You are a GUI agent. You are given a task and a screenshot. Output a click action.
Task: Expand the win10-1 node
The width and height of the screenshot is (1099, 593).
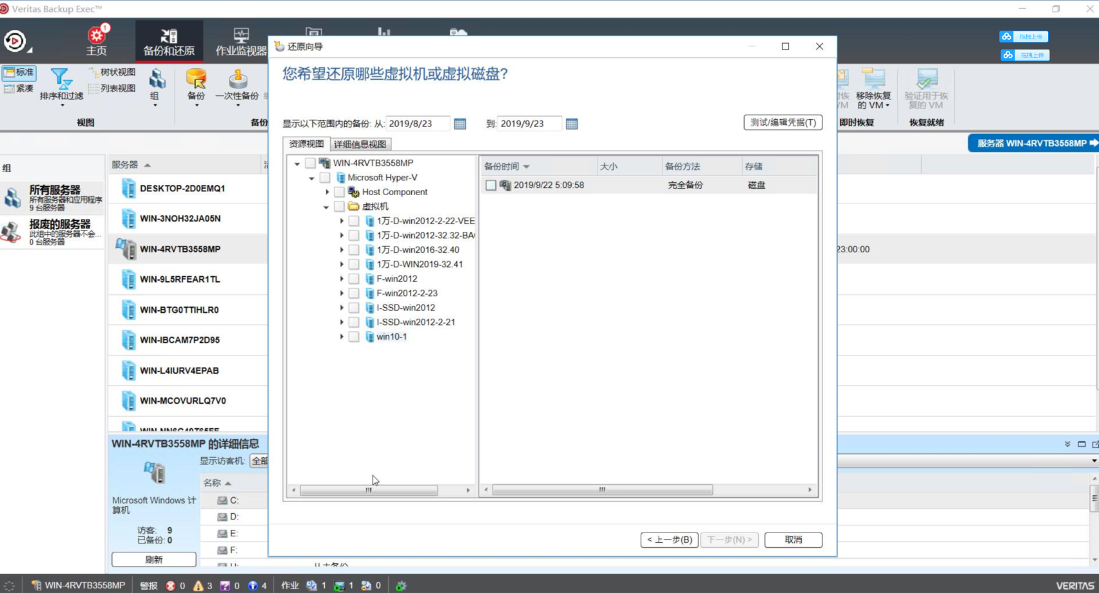tap(342, 337)
